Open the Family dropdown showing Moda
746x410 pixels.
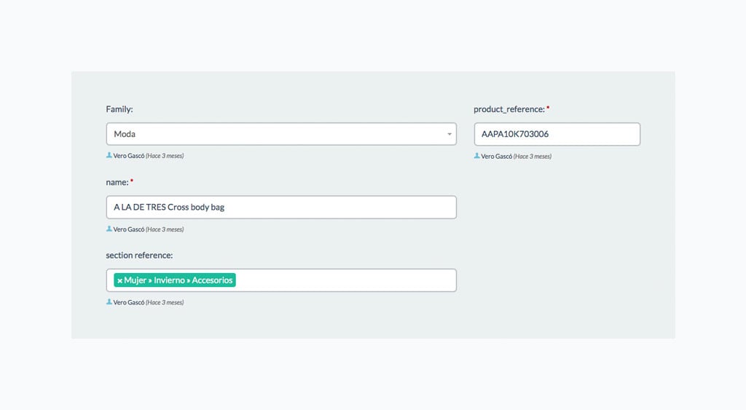281,134
